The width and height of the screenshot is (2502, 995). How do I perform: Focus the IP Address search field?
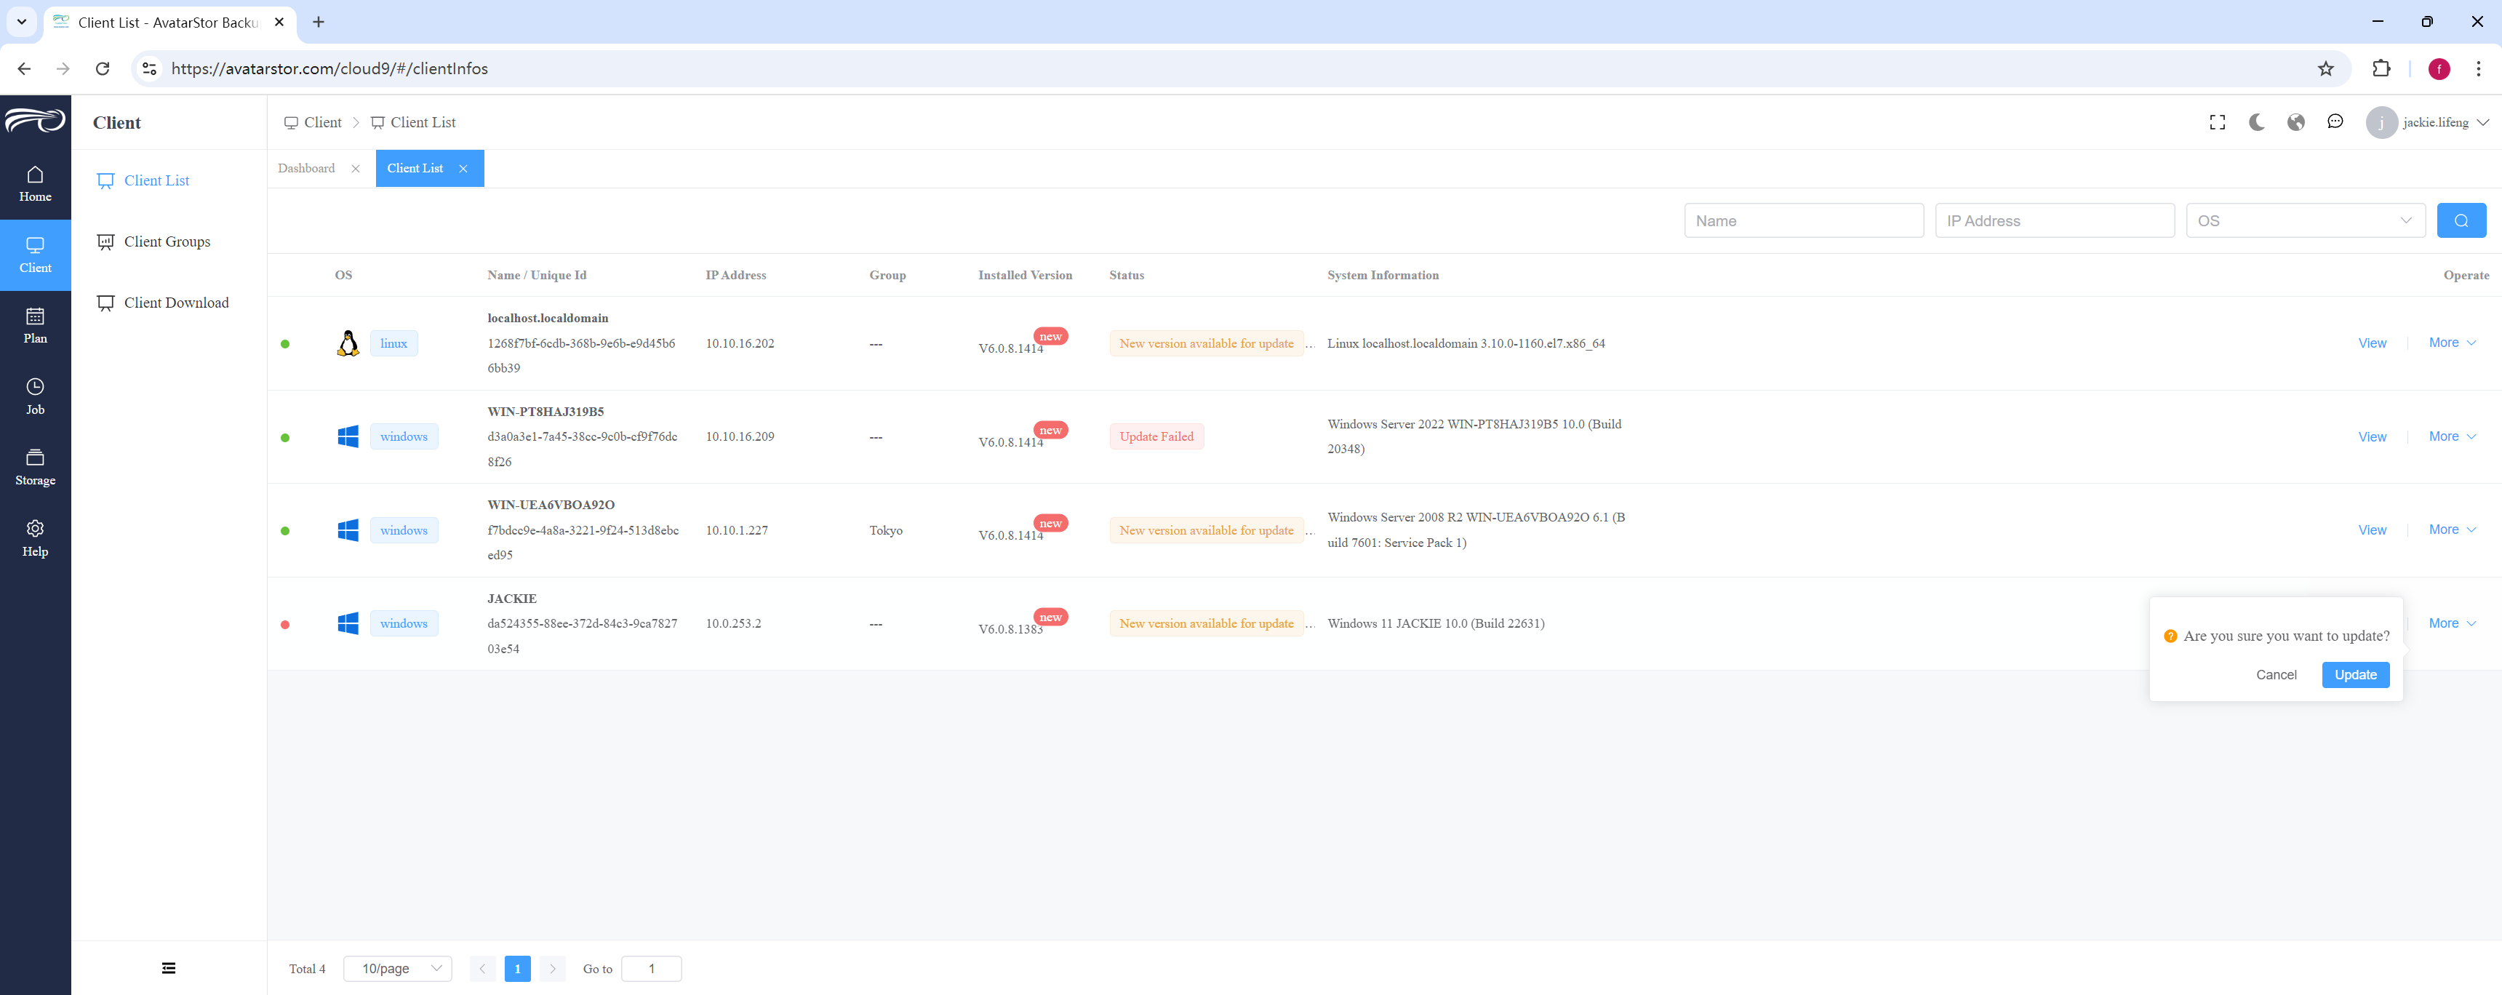pyautogui.click(x=2054, y=220)
